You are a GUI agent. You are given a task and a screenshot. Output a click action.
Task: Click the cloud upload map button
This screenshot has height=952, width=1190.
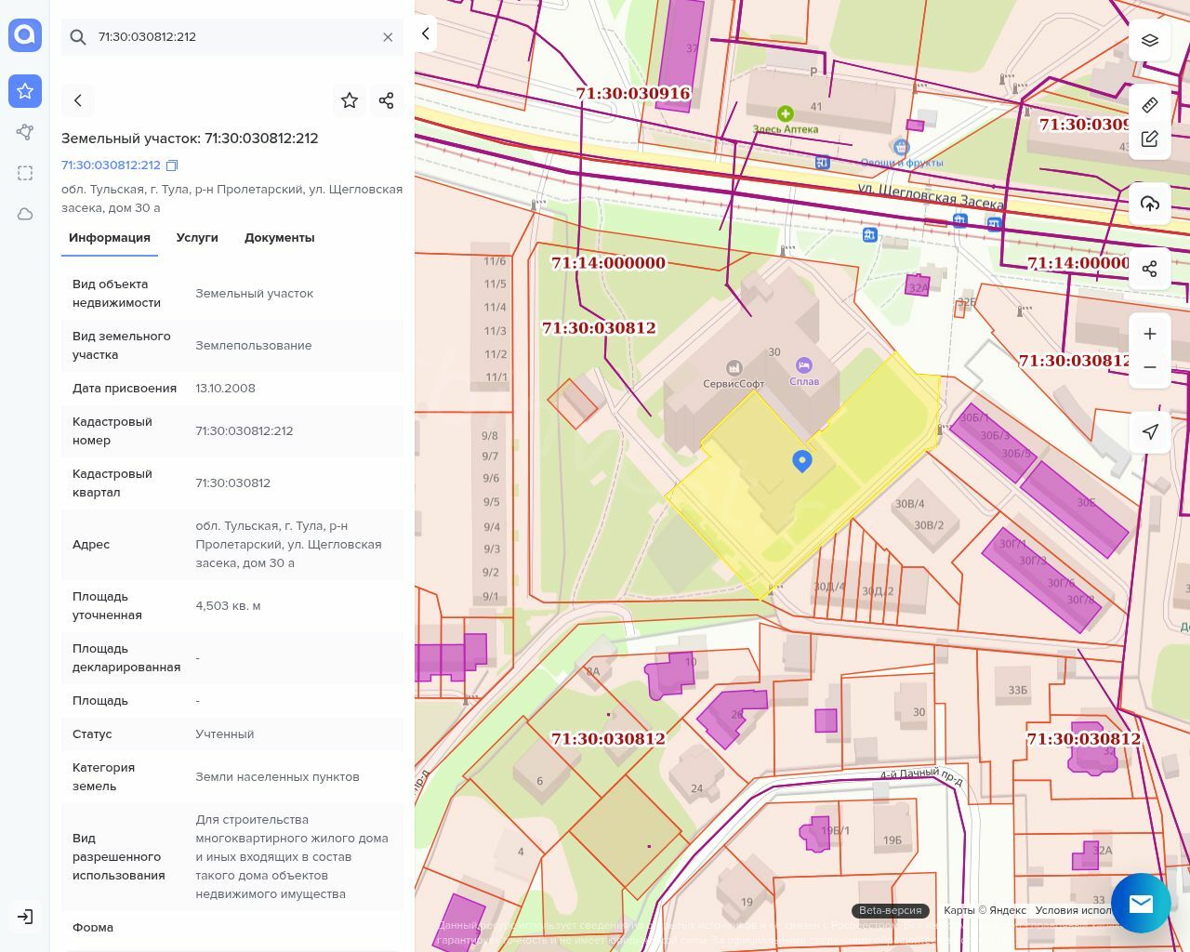click(1149, 204)
